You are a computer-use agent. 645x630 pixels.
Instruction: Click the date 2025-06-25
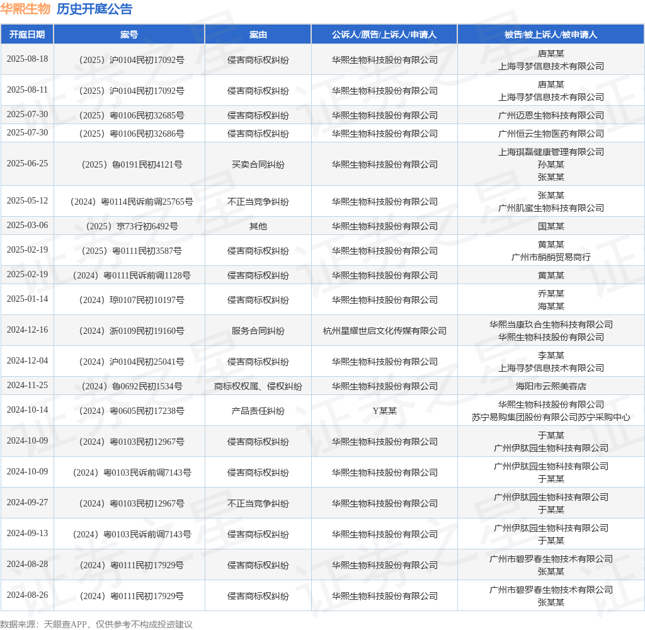pyautogui.click(x=27, y=163)
